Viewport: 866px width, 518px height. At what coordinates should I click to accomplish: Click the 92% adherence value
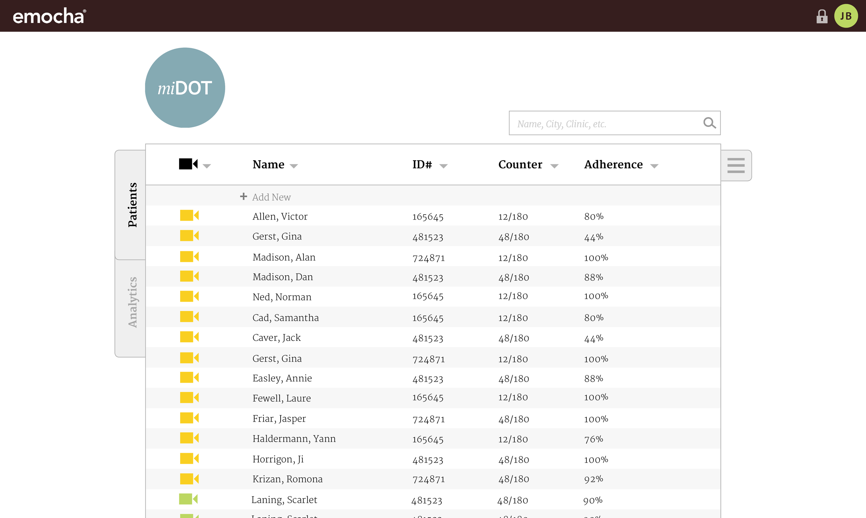click(x=594, y=479)
